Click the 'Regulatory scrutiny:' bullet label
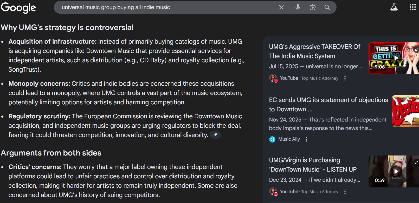This screenshot has height=203, width=419. [40, 116]
